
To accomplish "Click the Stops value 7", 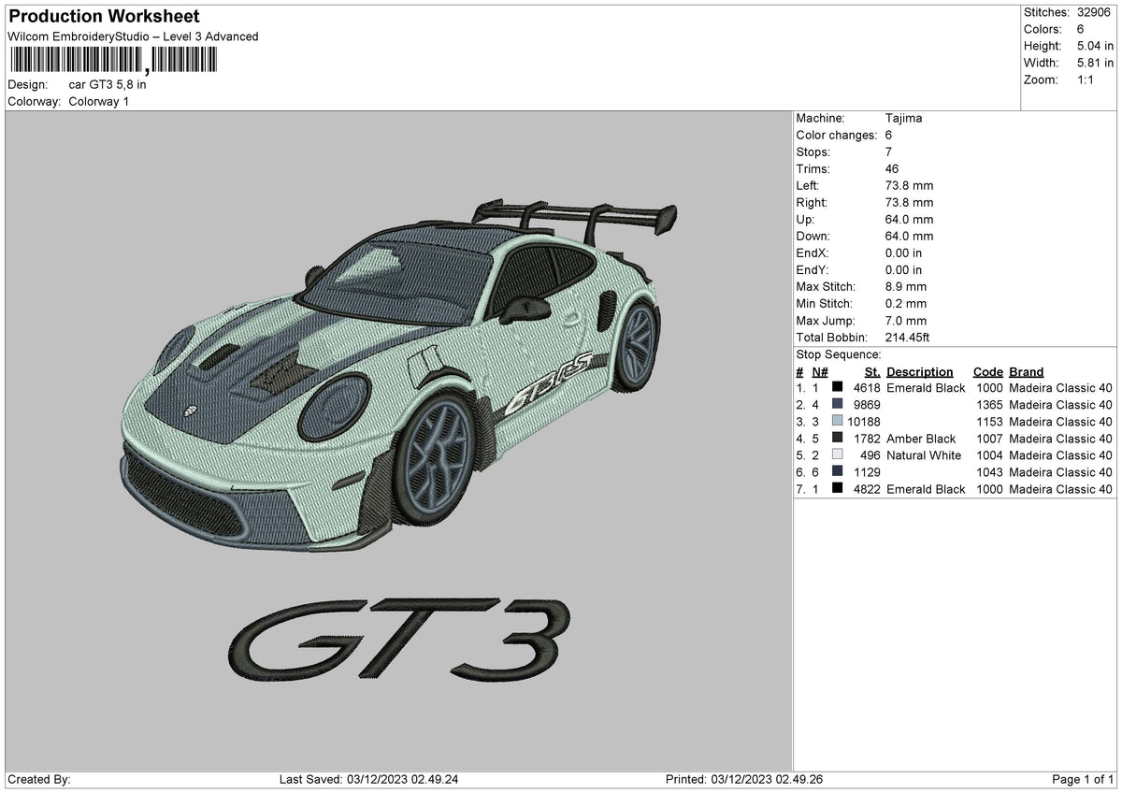I will tap(888, 152).
